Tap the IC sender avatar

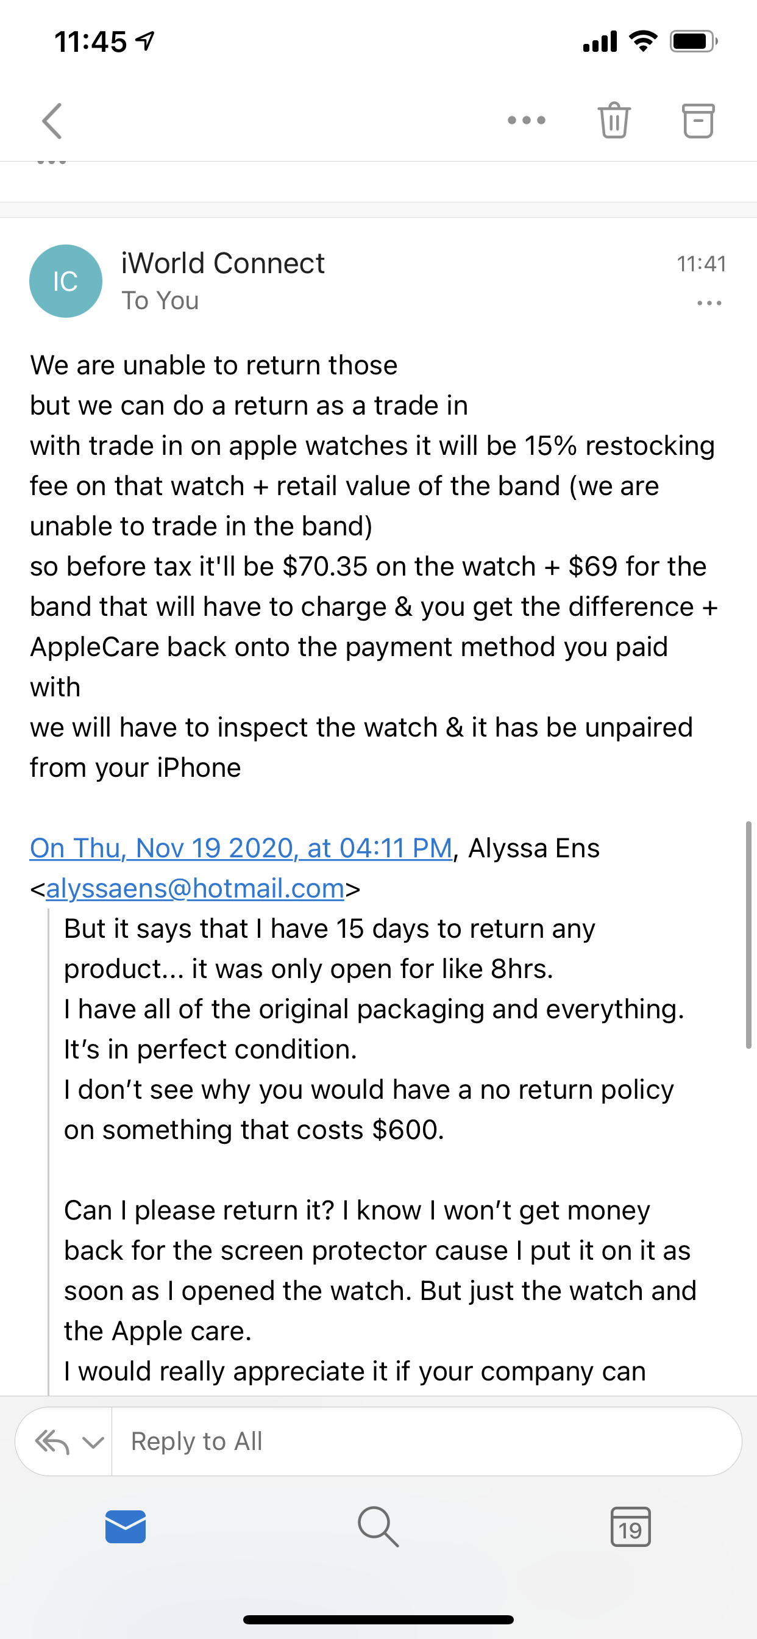coord(66,281)
